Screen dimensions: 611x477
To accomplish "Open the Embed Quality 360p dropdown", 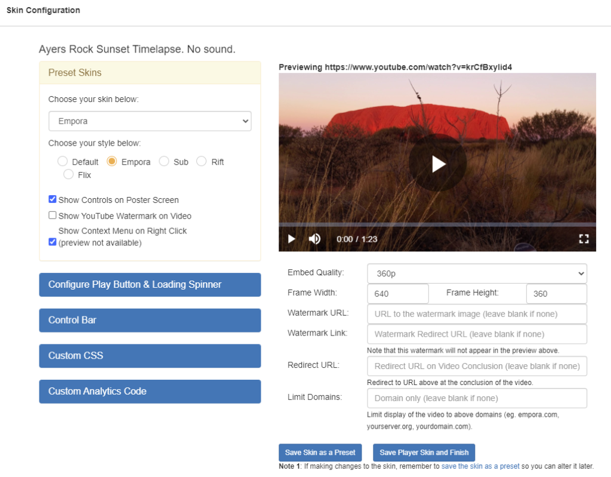I will [x=477, y=274].
